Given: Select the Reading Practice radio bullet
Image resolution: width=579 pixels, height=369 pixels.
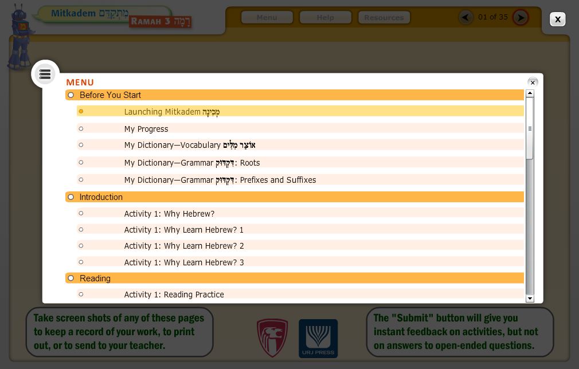Looking at the screenshot, I should 81,294.
